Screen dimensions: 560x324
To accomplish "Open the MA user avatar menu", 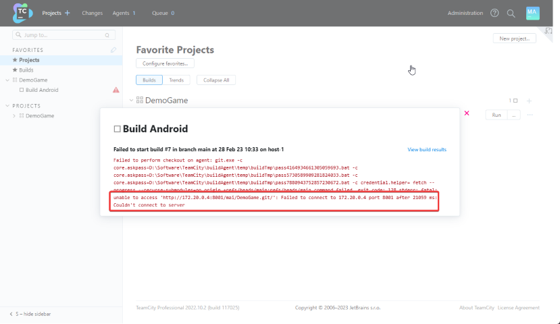I will [532, 13].
